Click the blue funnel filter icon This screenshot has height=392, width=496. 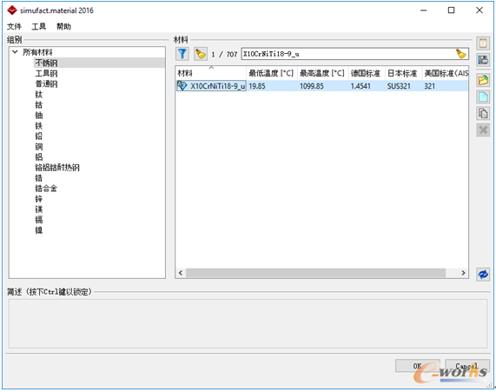[182, 54]
